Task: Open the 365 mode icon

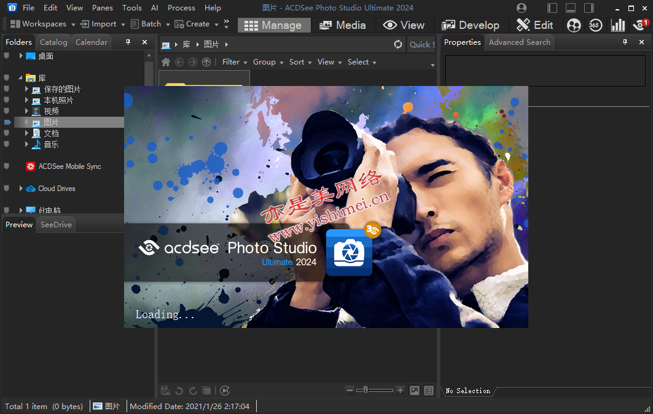Action: (595, 25)
